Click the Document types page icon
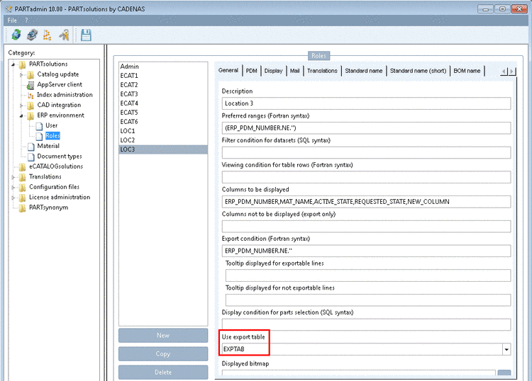 [31, 157]
